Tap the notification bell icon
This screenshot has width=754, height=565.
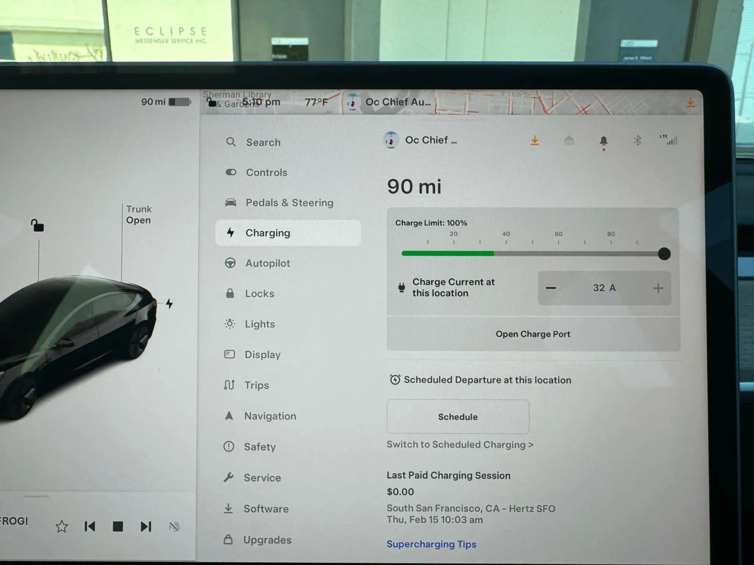click(603, 141)
